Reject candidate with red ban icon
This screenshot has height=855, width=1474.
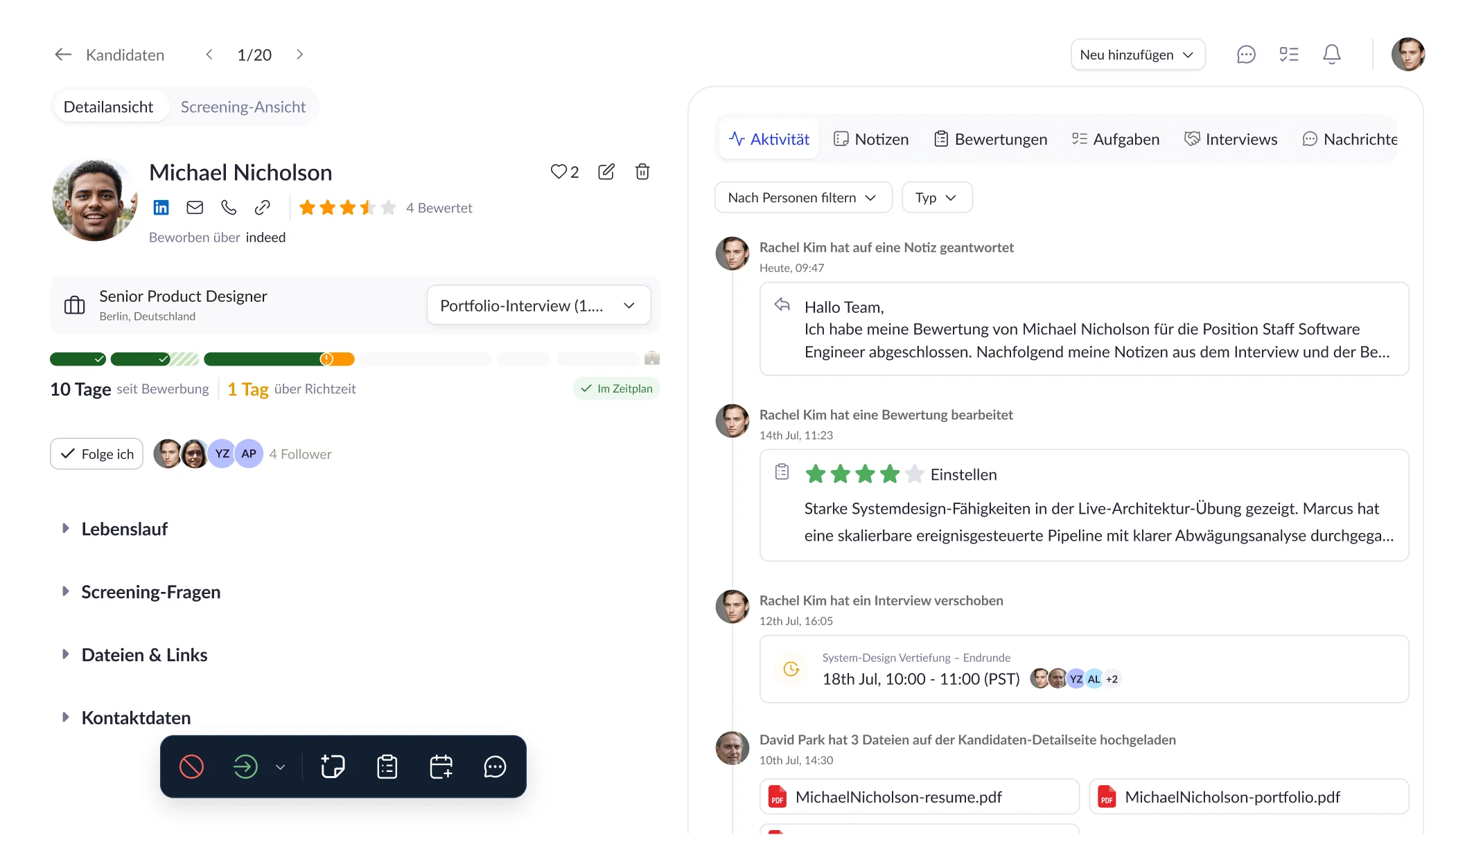191,767
